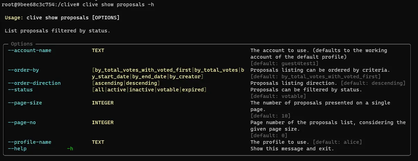Click the 'expired' status choice
Viewport: 418px width, 161px height.
(193, 90)
